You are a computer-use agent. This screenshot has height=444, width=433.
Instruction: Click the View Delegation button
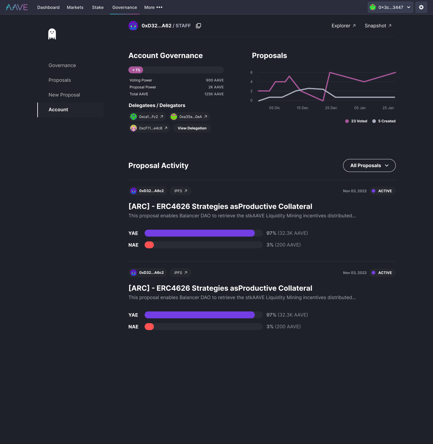(192, 128)
